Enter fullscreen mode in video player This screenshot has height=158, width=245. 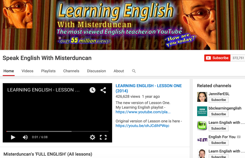point(103,137)
